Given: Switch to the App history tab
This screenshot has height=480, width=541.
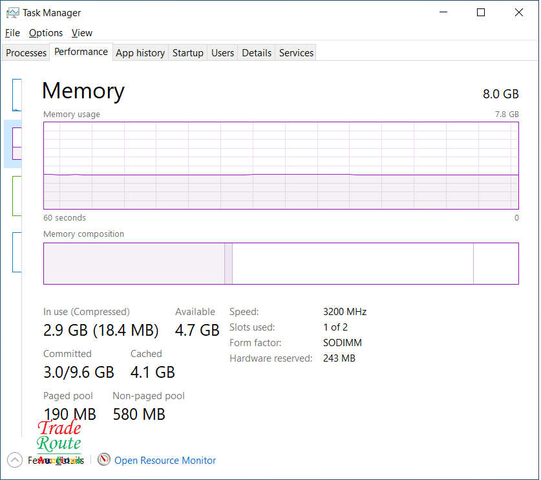Looking at the screenshot, I should [140, 53].
